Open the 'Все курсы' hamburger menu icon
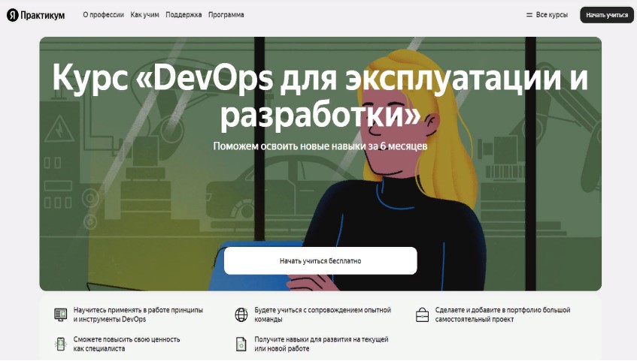Image resolution: width=637 pixels, height=364 pixels. coord(529,15)
